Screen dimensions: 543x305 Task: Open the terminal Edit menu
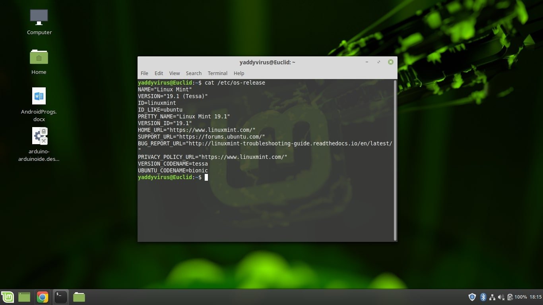(x=159, y=73)
